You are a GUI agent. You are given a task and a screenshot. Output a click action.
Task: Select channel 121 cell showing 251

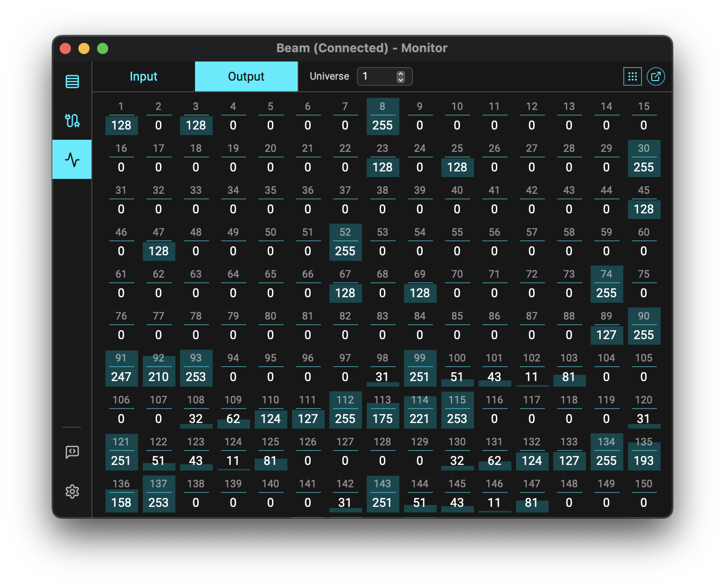[x=121, y=452]
